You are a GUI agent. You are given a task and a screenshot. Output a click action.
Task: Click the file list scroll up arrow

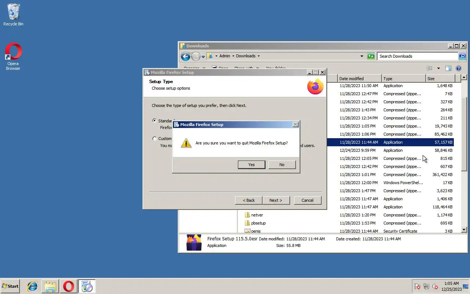click(464, 78)
